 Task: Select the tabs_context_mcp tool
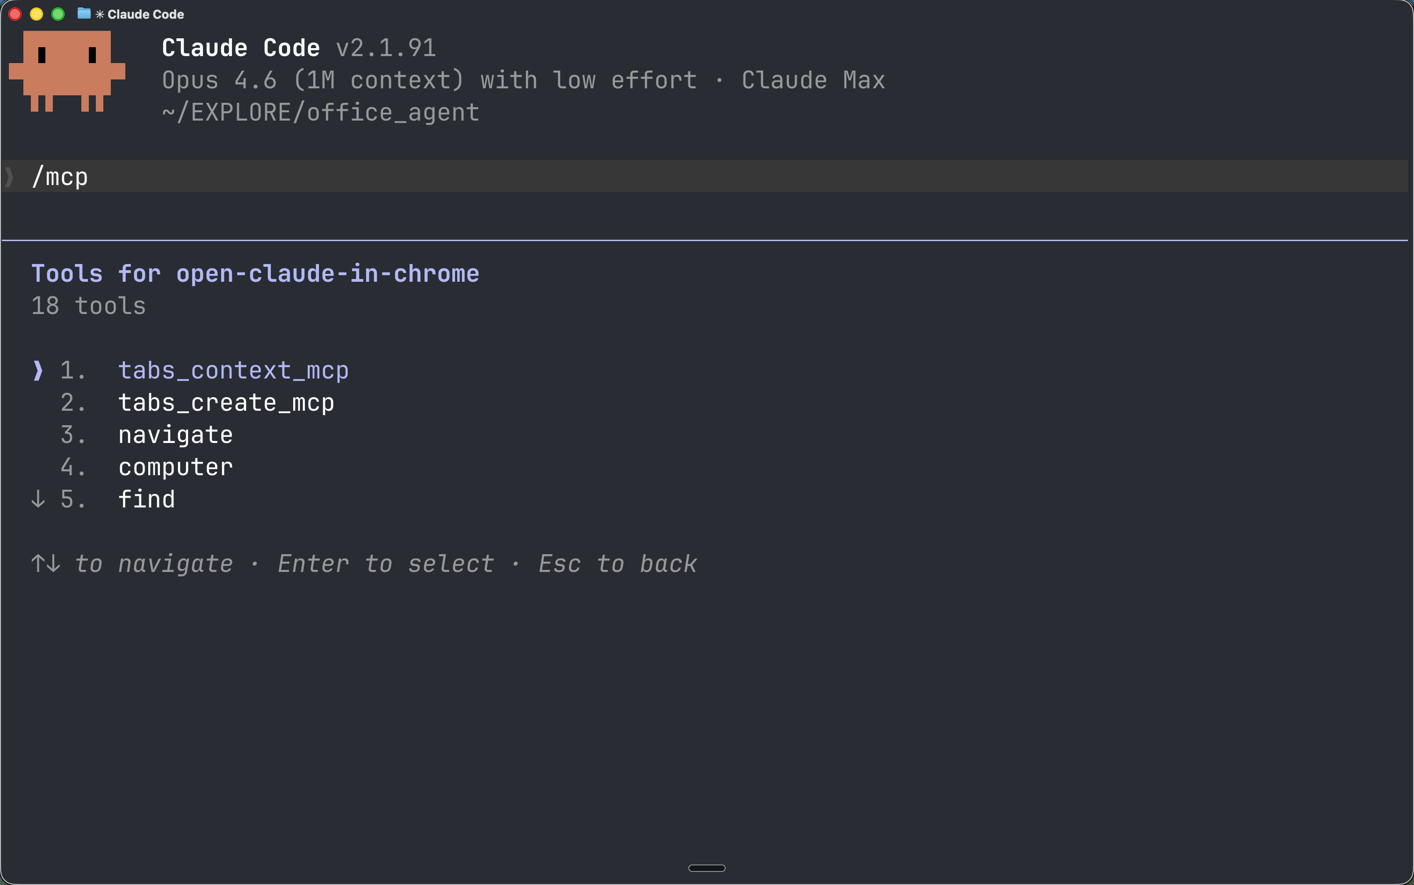tap(233, 370)
